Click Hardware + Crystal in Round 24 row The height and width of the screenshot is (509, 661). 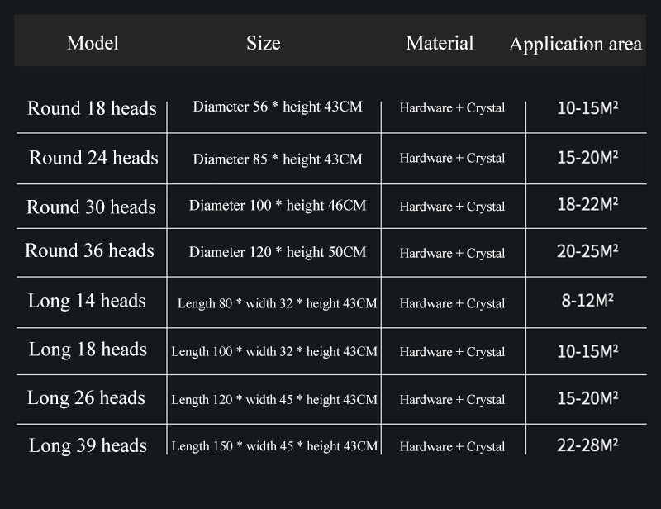(452, 159)
